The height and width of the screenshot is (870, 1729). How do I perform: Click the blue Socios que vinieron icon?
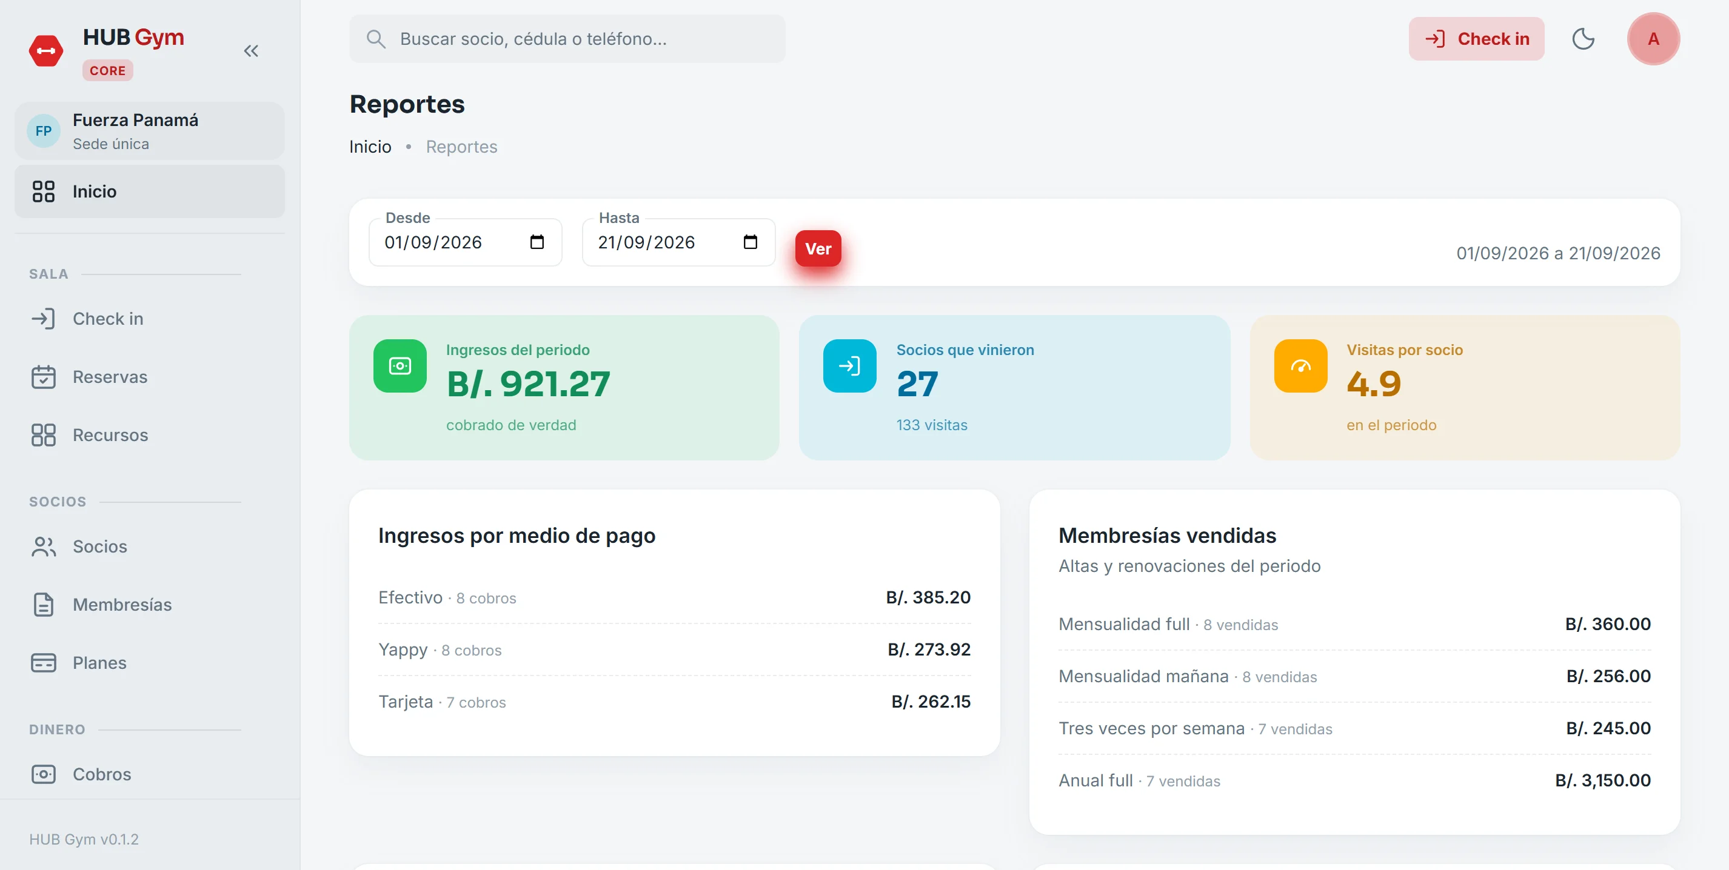pos(850,367)
